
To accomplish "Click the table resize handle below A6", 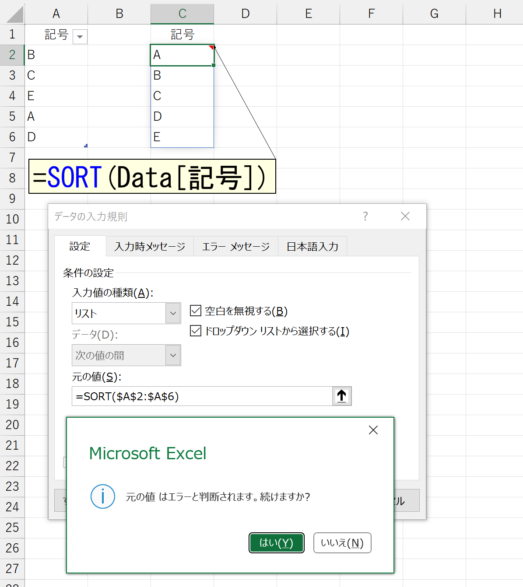I will click(x=86, y=146).
